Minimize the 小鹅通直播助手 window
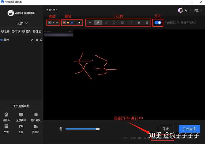 tap(183, 2)
